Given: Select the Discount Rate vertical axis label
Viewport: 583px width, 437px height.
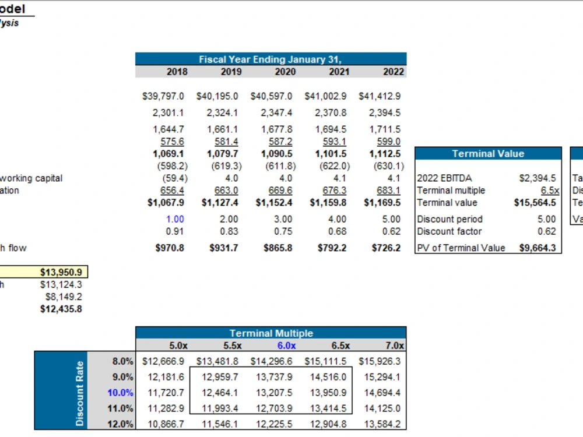Looking at the screenshot, I should pyautogui.click(x=80, y=392).
